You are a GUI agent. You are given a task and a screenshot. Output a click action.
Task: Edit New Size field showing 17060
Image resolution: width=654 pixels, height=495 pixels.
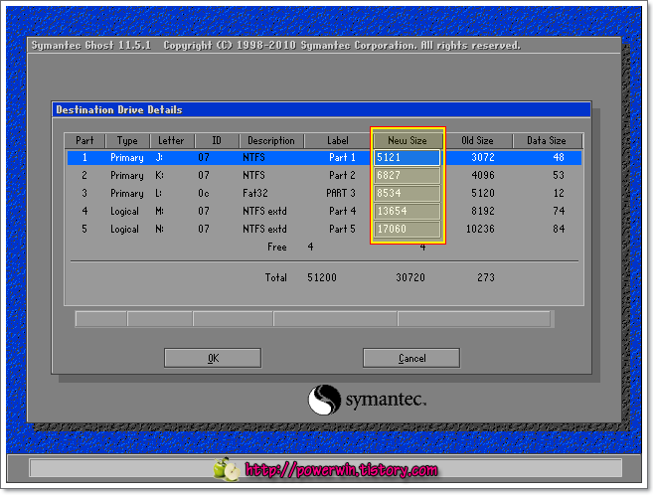point(407,229)
